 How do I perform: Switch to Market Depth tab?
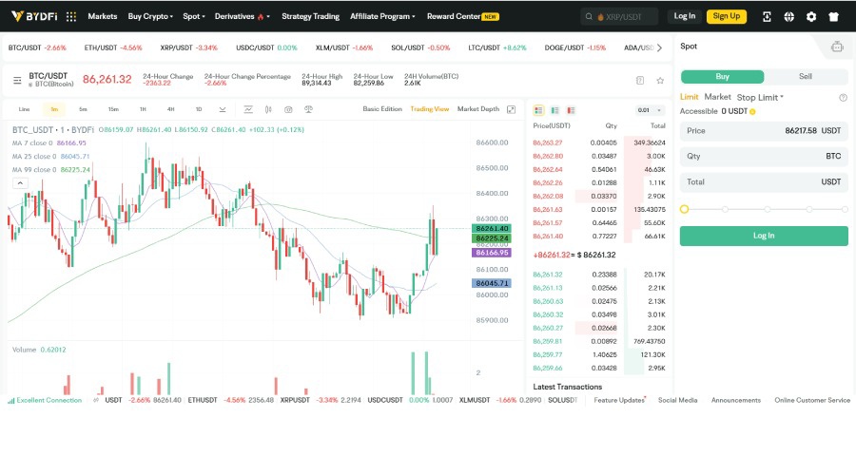click(478, 109)
